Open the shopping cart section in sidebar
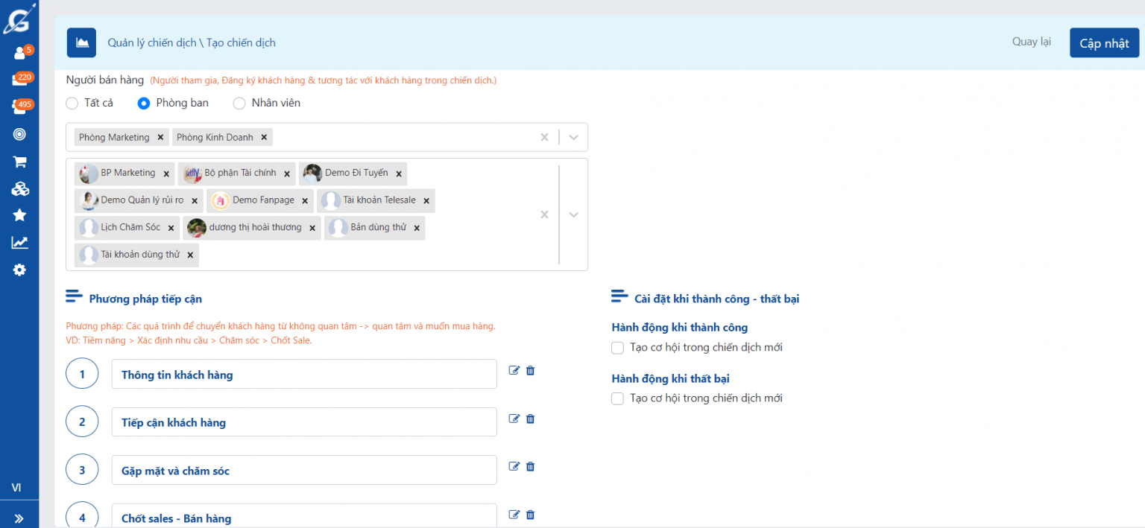Viewport: 1145px width, 528px height. (19, 162)
